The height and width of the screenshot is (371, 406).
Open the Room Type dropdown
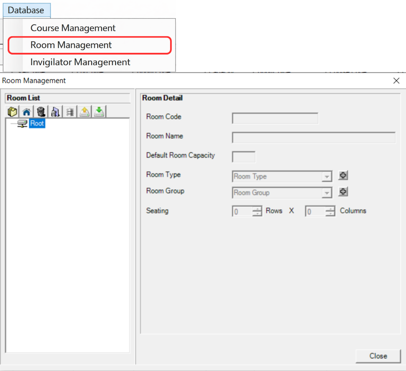pos(327,177)
